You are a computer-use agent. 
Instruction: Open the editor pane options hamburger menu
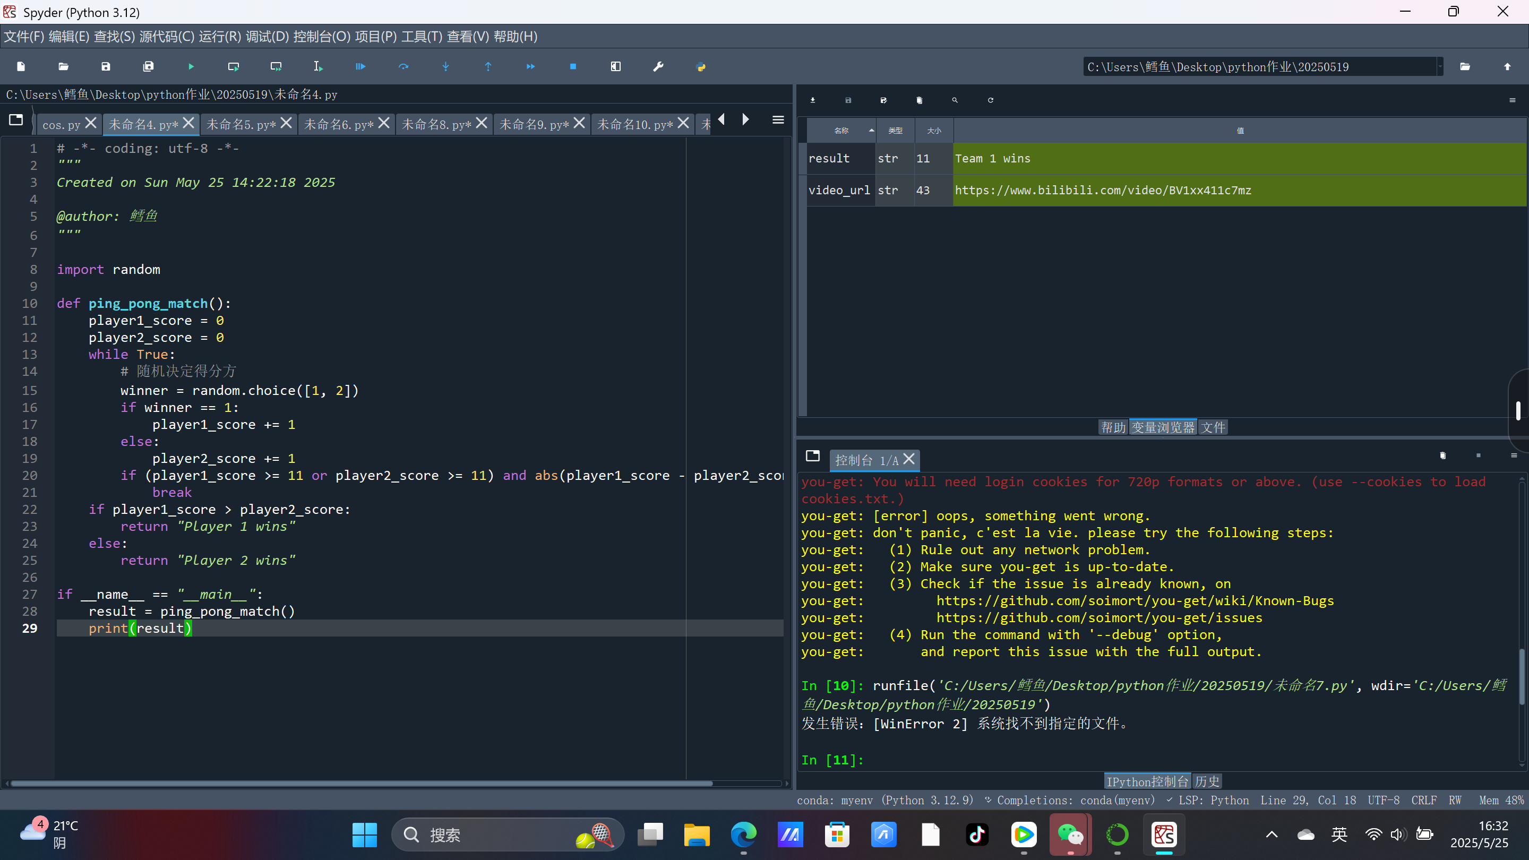pos(778,121)
